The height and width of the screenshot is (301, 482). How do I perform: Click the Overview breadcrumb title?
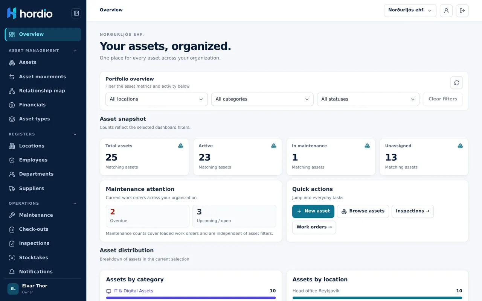click(111, 10)
